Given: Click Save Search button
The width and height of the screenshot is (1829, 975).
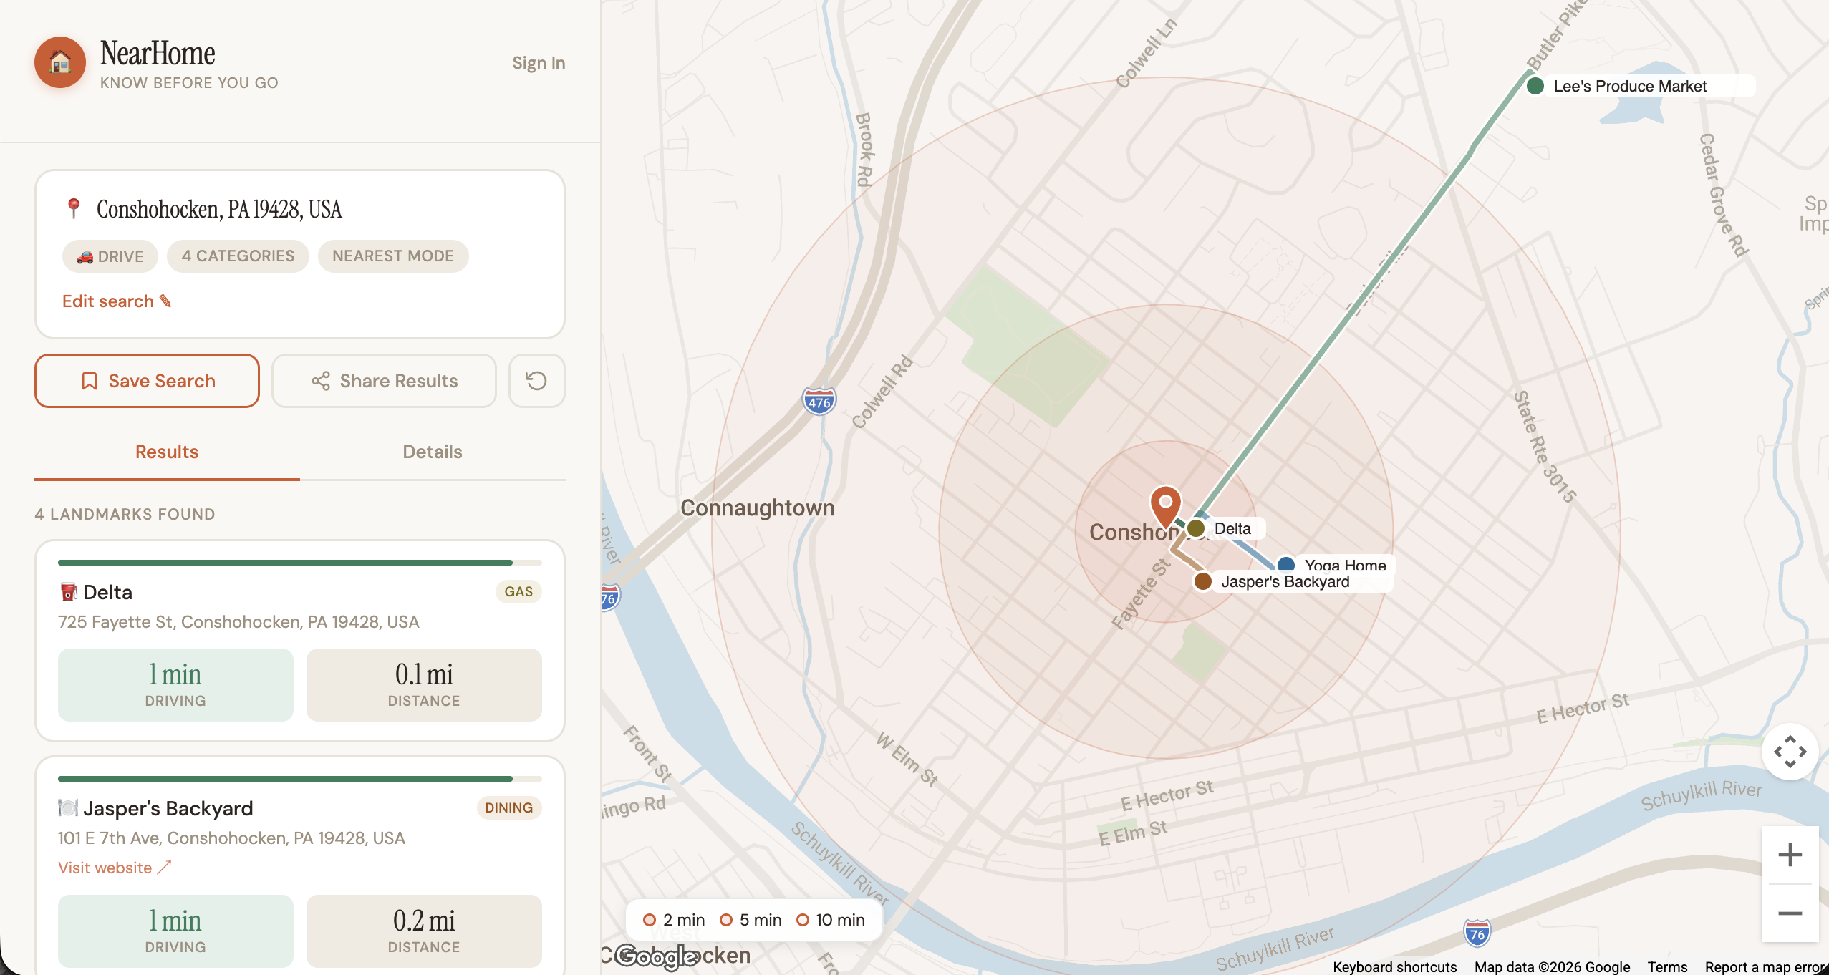Looking at the screenshot, I should pyautogui.click(x=147, y=381).
